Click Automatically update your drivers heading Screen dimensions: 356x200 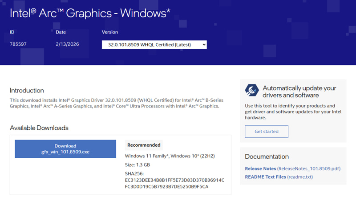point(299,92)
